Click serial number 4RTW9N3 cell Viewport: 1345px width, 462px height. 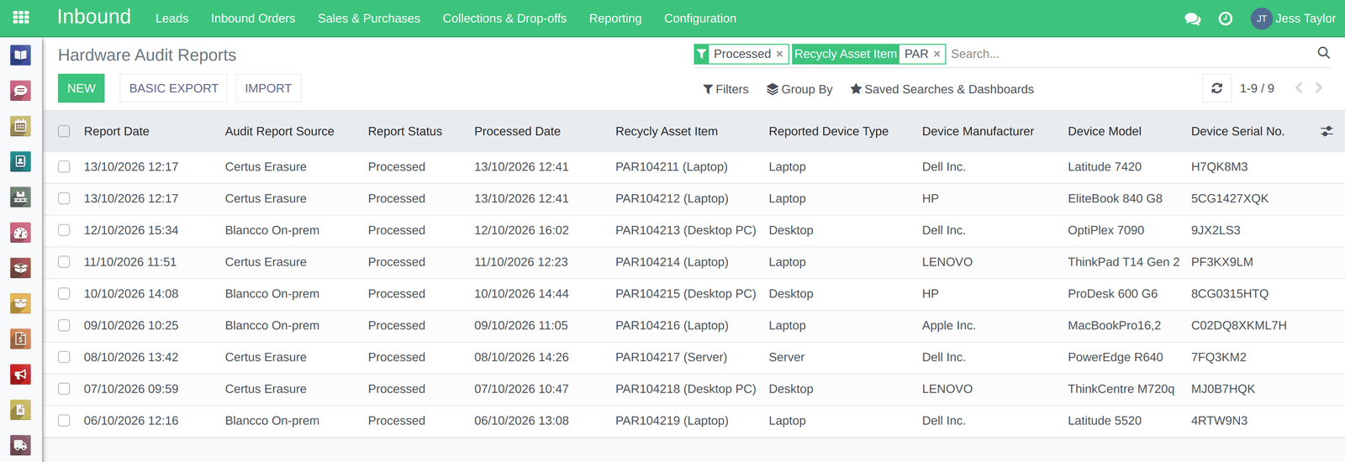1219,421
